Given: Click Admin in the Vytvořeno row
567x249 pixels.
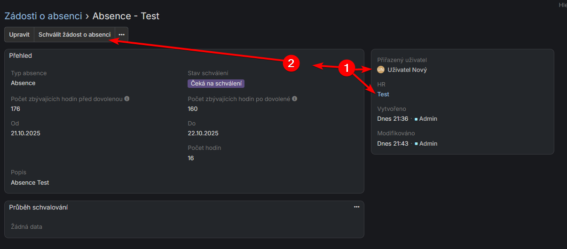Looking at the screenshot, I should (428, 119).
